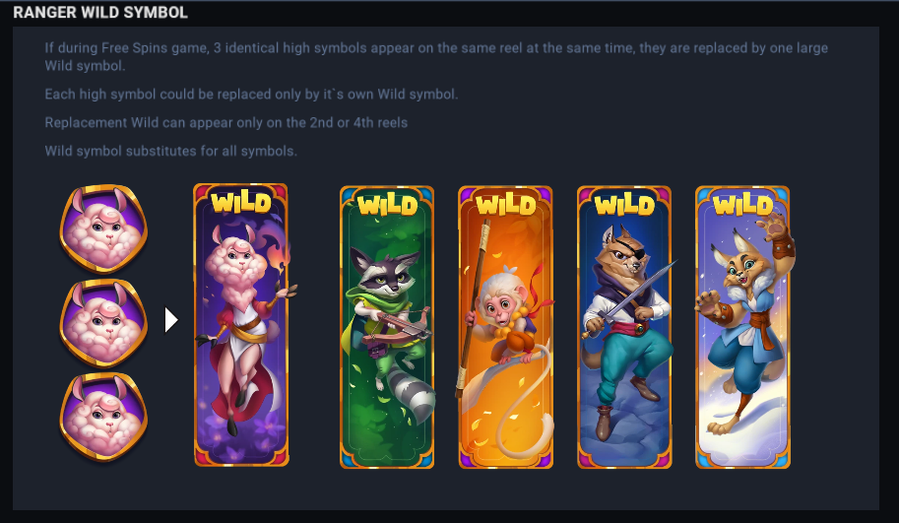Click the 'Replacement Wild can appear' line
Viewport: 899px width, 523px height.
click(x=225, y=123)
